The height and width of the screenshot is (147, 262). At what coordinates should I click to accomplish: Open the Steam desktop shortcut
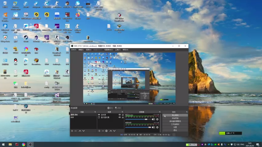(x=26, y=39)
